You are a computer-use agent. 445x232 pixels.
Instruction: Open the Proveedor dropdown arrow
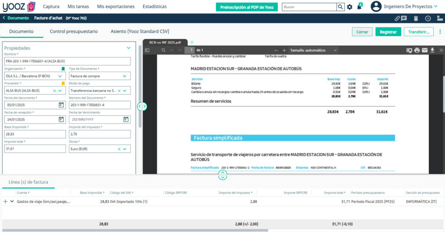point(60,91)
